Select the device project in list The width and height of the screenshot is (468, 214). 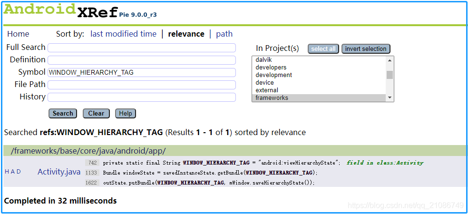pyautogui.click(x=319, y=82)
